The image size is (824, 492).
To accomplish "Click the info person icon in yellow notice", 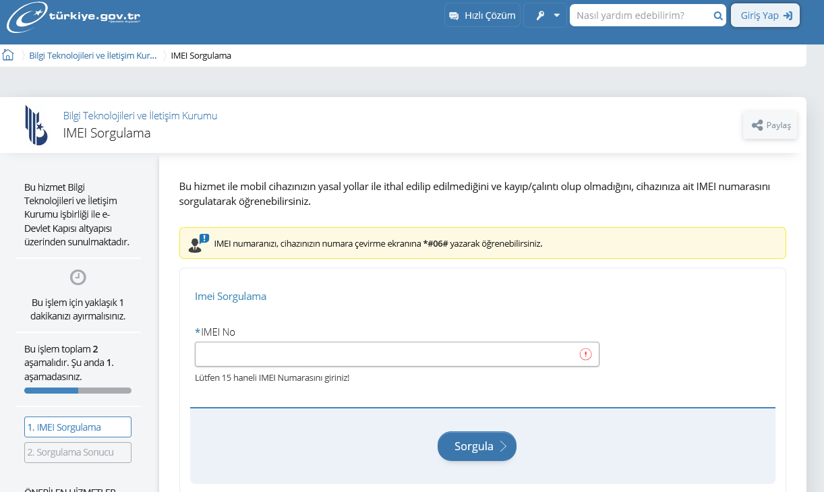I will point(198,243).
